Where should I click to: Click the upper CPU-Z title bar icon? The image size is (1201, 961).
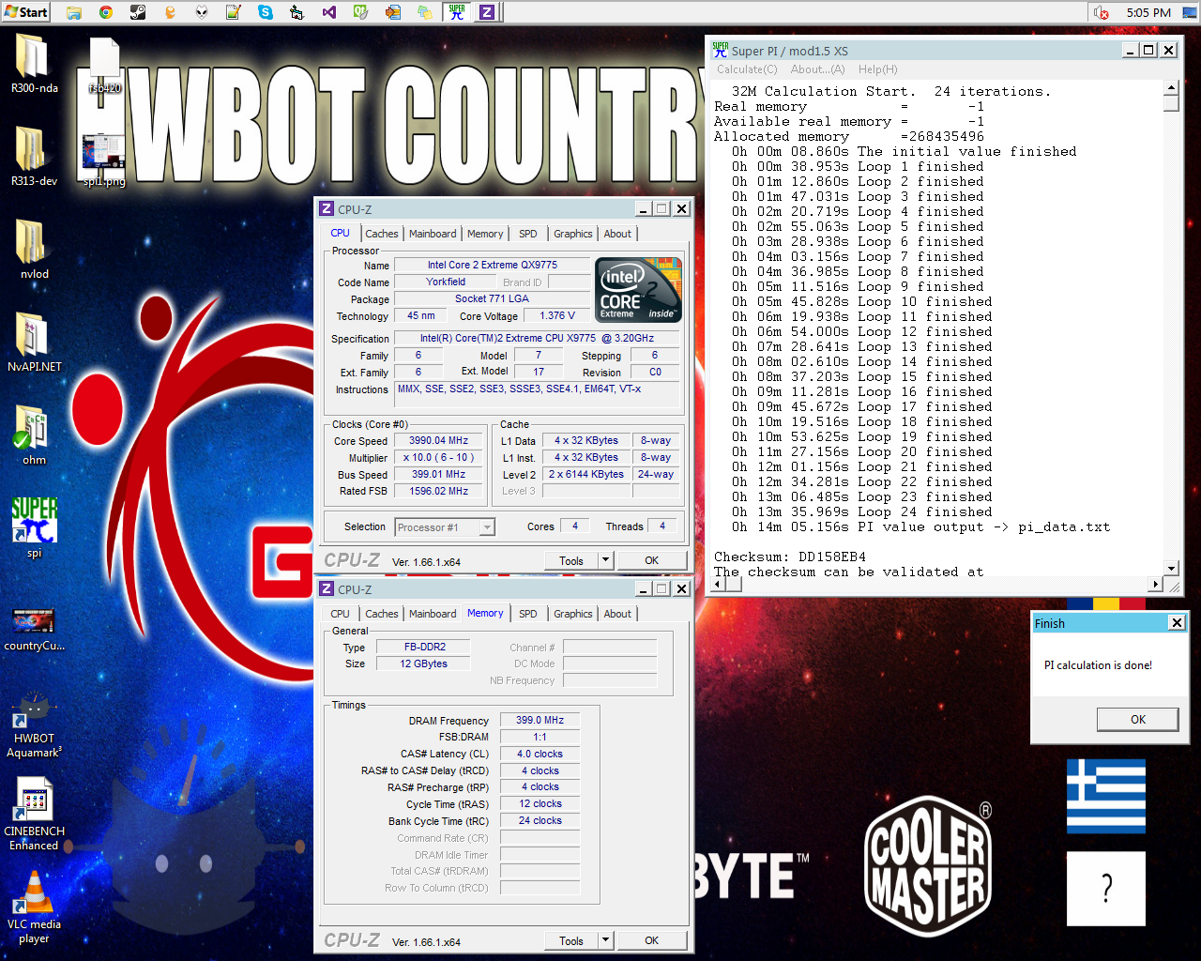click(x=327, y=209)
